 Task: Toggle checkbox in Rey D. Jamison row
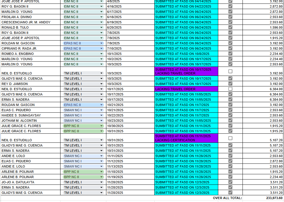click(230, 83)
